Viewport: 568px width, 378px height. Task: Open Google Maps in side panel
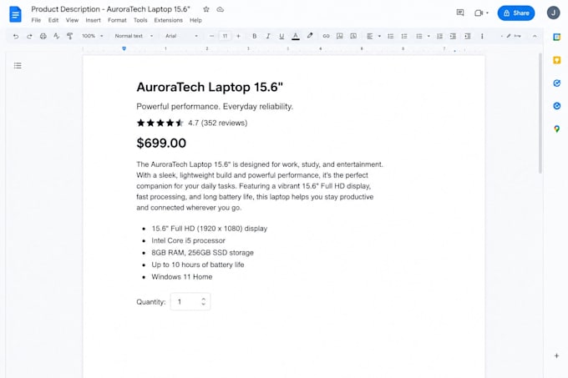click(x=557, y=129)
